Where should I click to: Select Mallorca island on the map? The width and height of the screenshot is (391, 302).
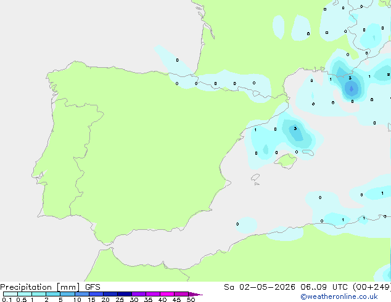click(x=286, y=161)
